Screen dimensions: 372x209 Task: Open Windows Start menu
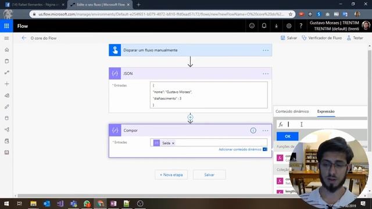(x=6, y=204)
